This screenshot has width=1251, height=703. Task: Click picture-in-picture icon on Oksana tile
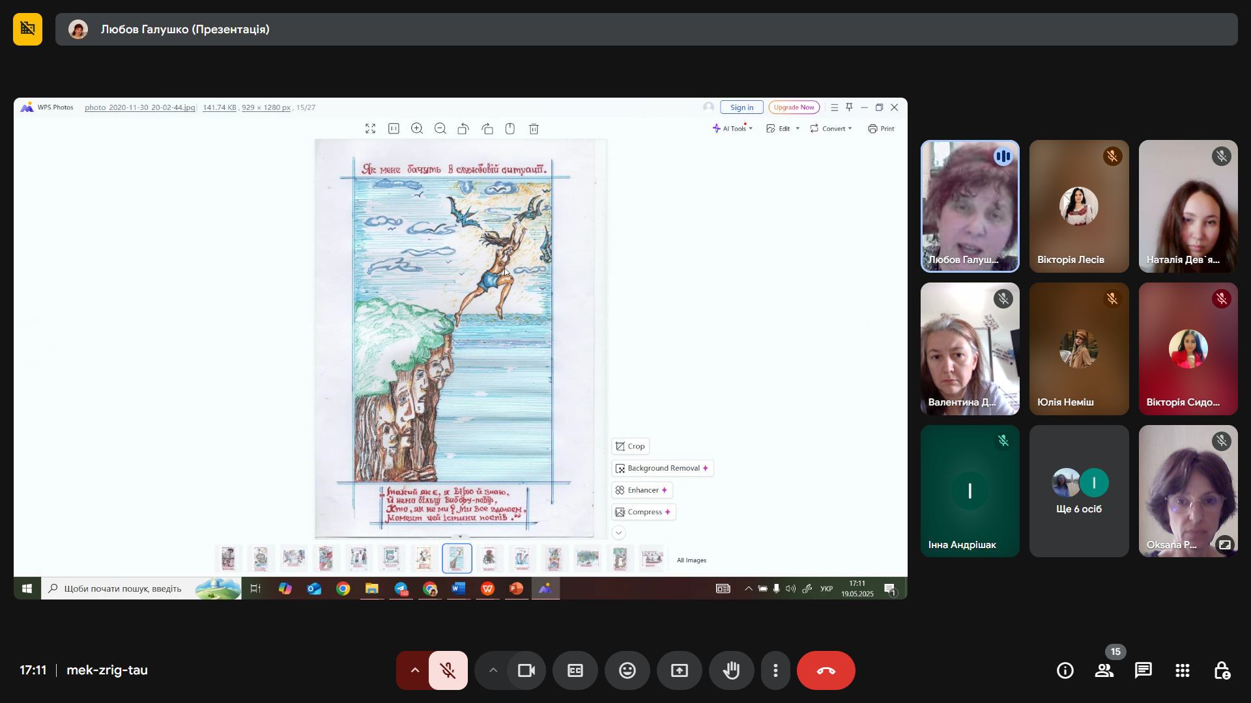(x=1225, y=545)
